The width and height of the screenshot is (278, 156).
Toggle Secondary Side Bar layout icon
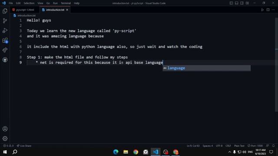(242, 3)
